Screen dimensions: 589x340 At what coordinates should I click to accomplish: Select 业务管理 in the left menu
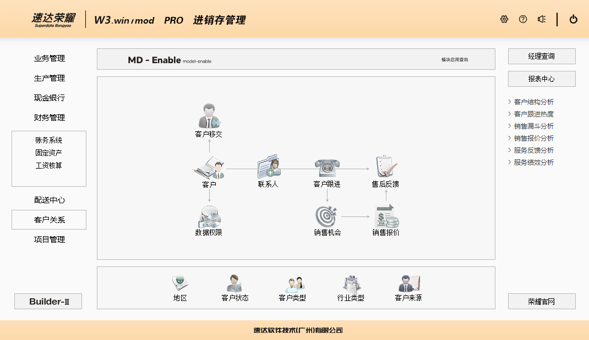coord(50,59)
